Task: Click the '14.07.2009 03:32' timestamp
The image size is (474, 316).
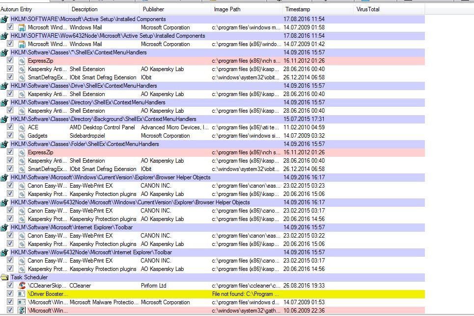Action: (304, 136)
